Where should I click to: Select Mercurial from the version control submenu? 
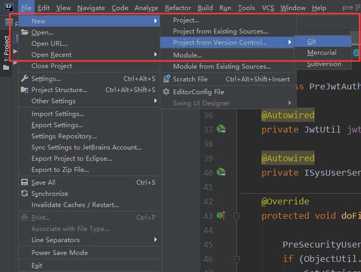point(323,52)
